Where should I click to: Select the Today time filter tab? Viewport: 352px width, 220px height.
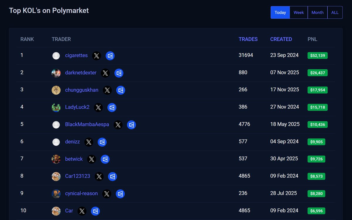coord(280,13)
